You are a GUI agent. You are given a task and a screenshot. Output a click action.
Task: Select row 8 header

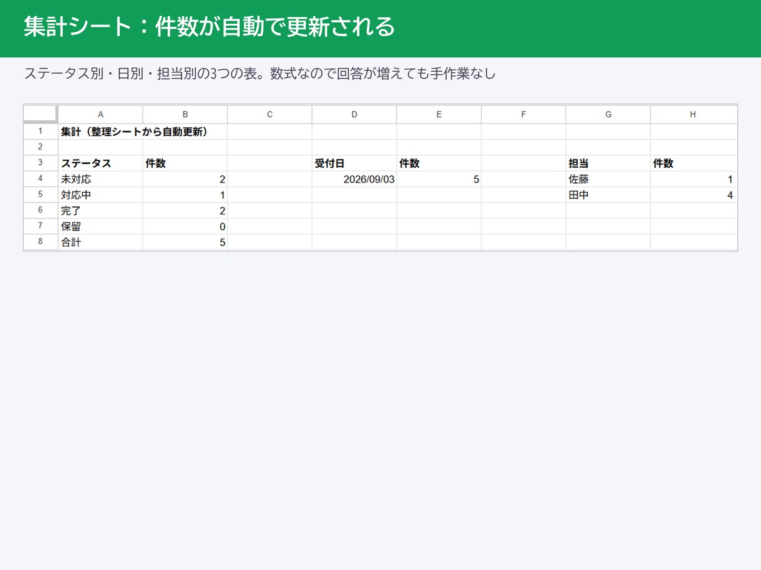click(x=41, y=242)
